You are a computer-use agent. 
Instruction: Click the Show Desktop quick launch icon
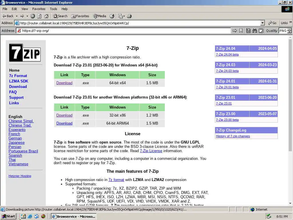23,217
